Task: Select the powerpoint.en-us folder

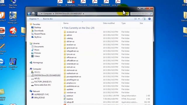Action: 74,77
